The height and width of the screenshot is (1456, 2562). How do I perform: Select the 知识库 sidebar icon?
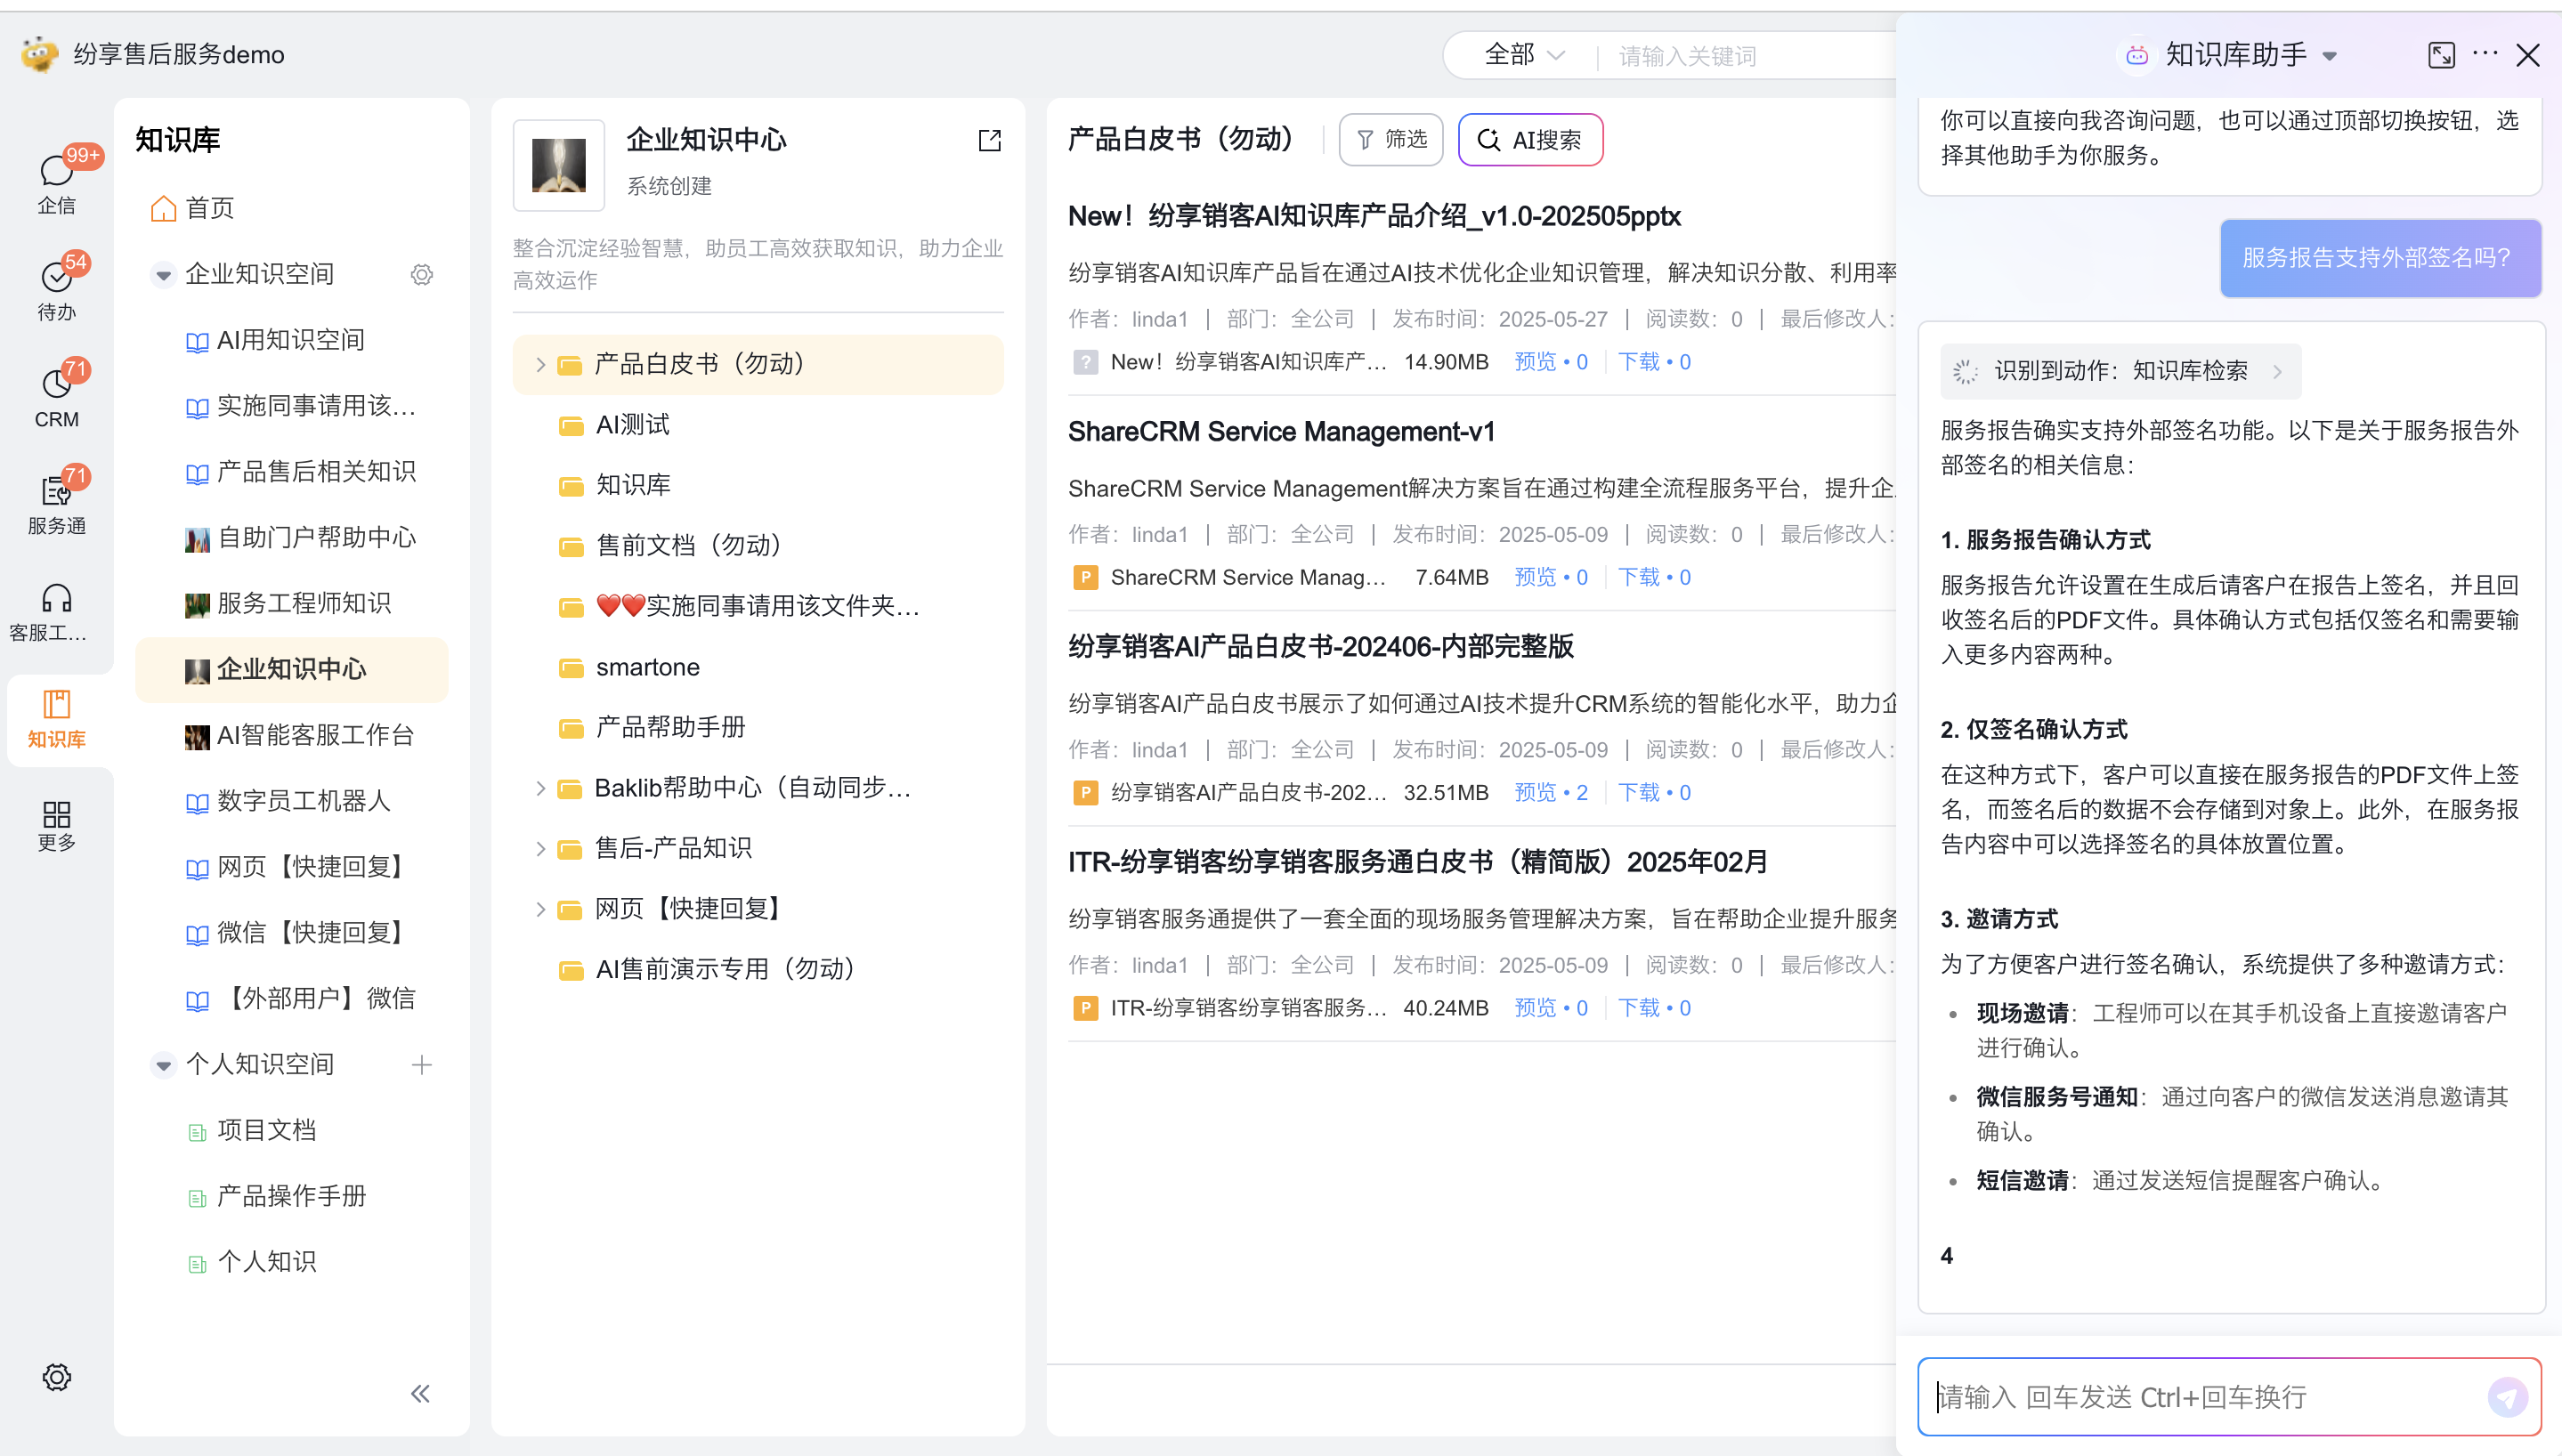click(x=56, y=704)
